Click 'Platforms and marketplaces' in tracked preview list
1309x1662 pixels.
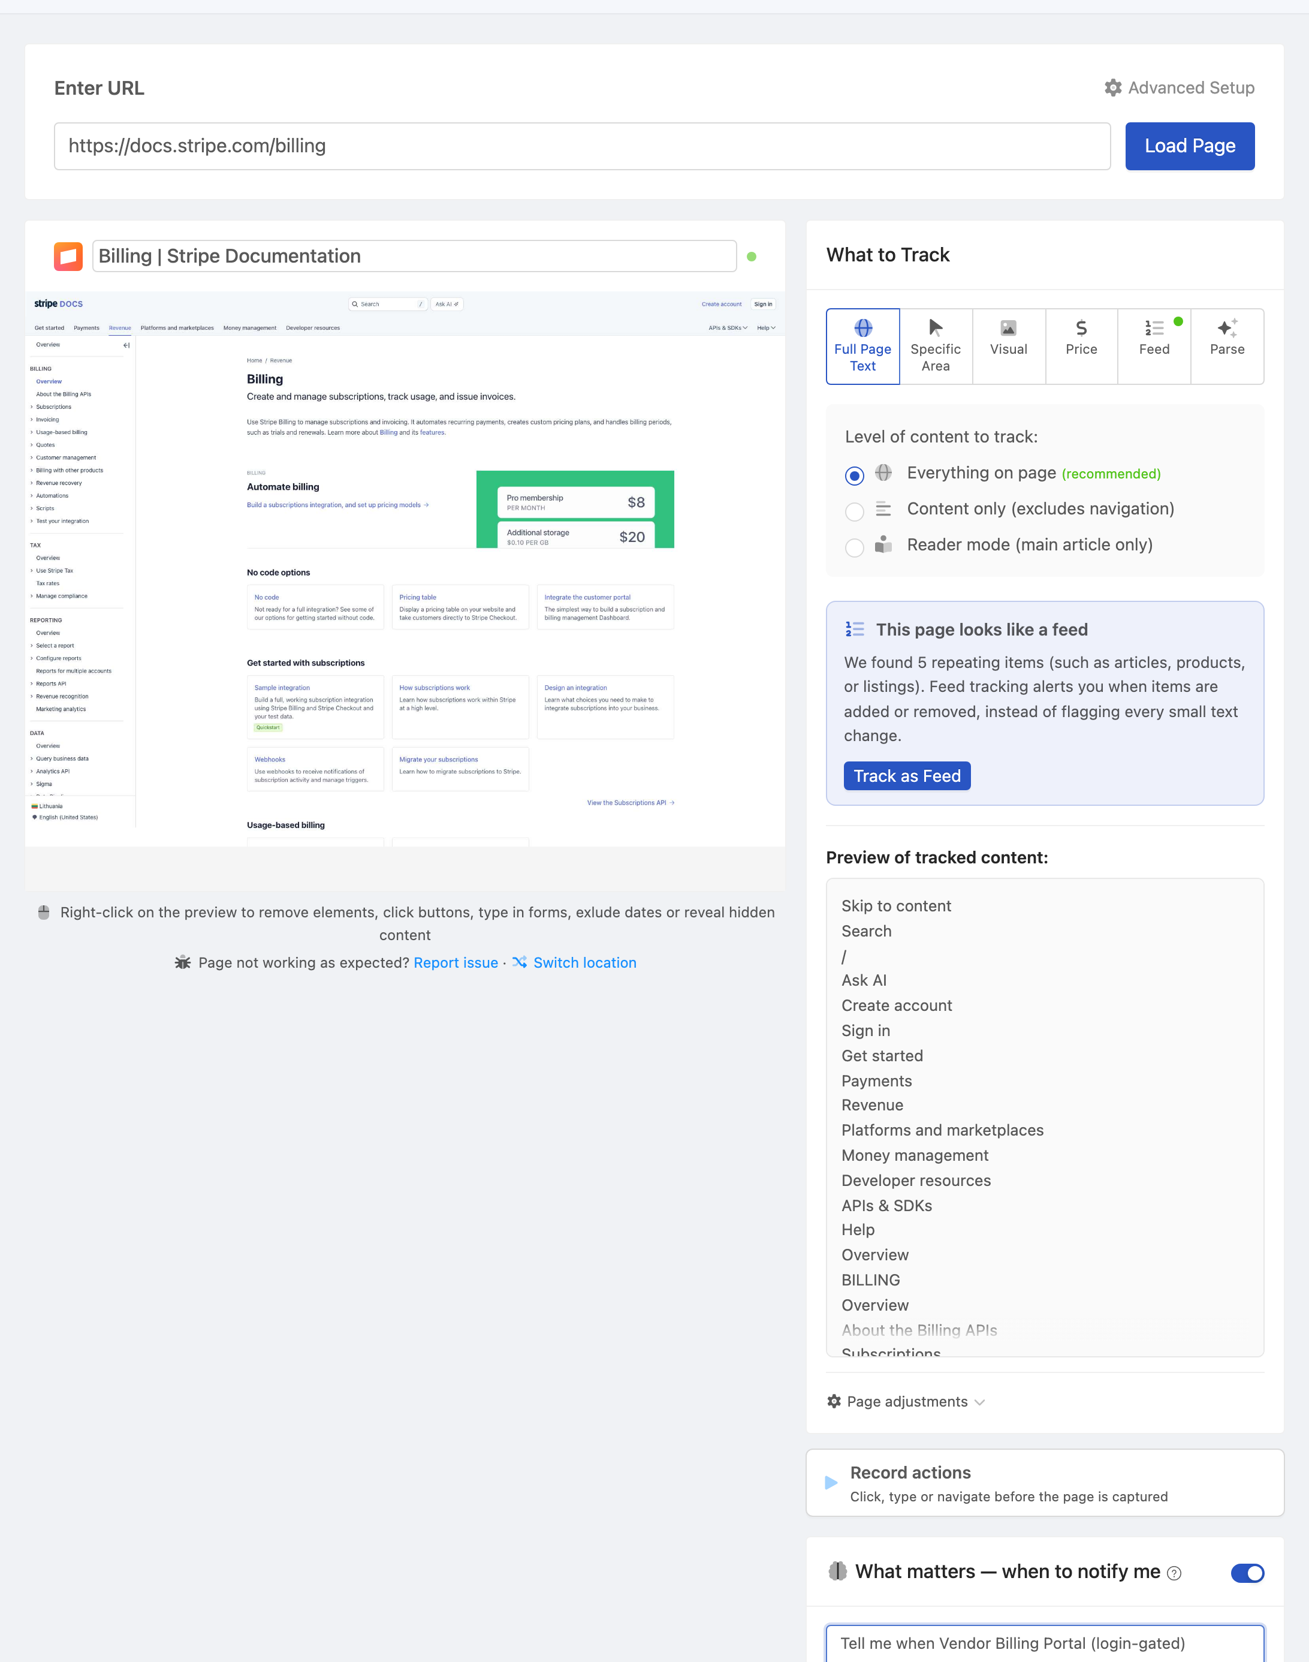tap(942, 1130)
